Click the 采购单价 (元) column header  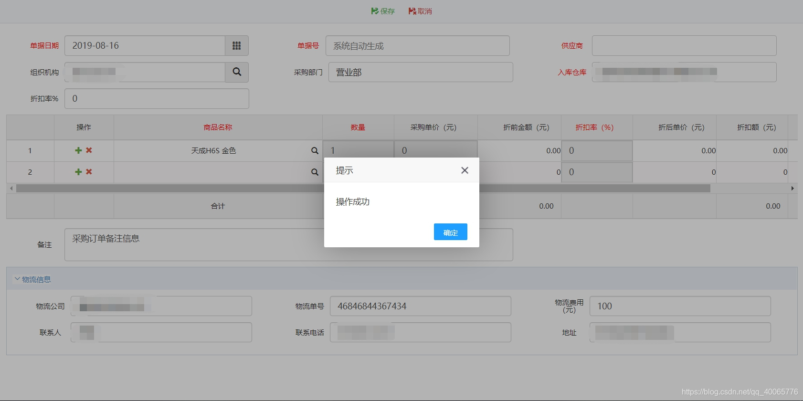click(436, 127)
